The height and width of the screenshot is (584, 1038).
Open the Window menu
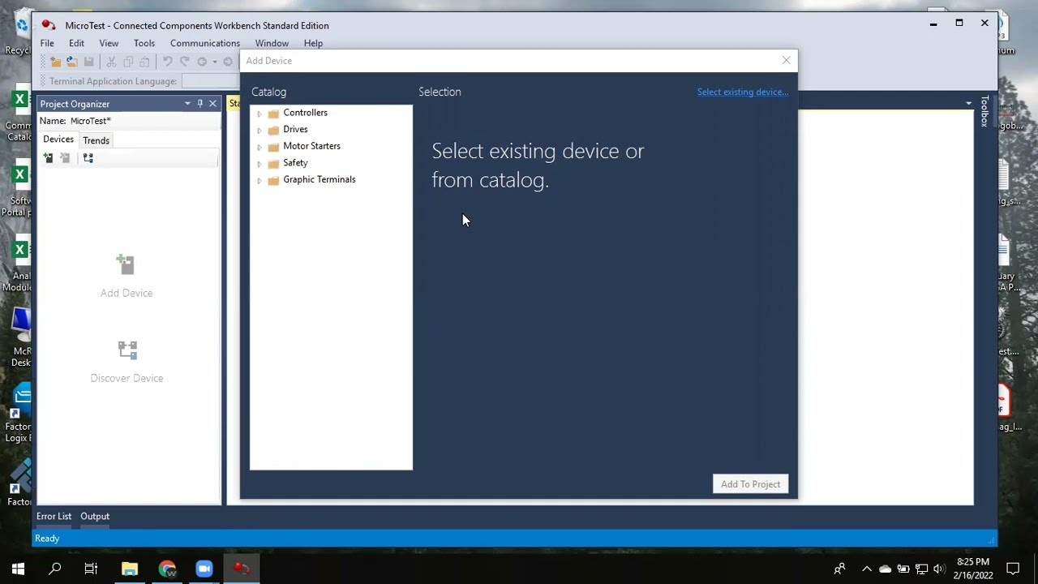272,43
